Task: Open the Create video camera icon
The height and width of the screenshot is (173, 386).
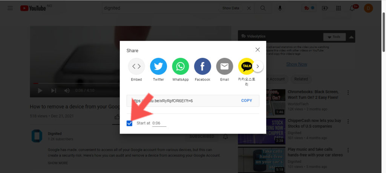Action: (x=325, y=8)
